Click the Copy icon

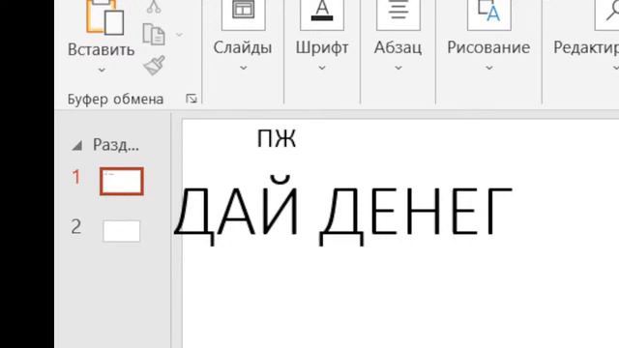tap(154, 35)
